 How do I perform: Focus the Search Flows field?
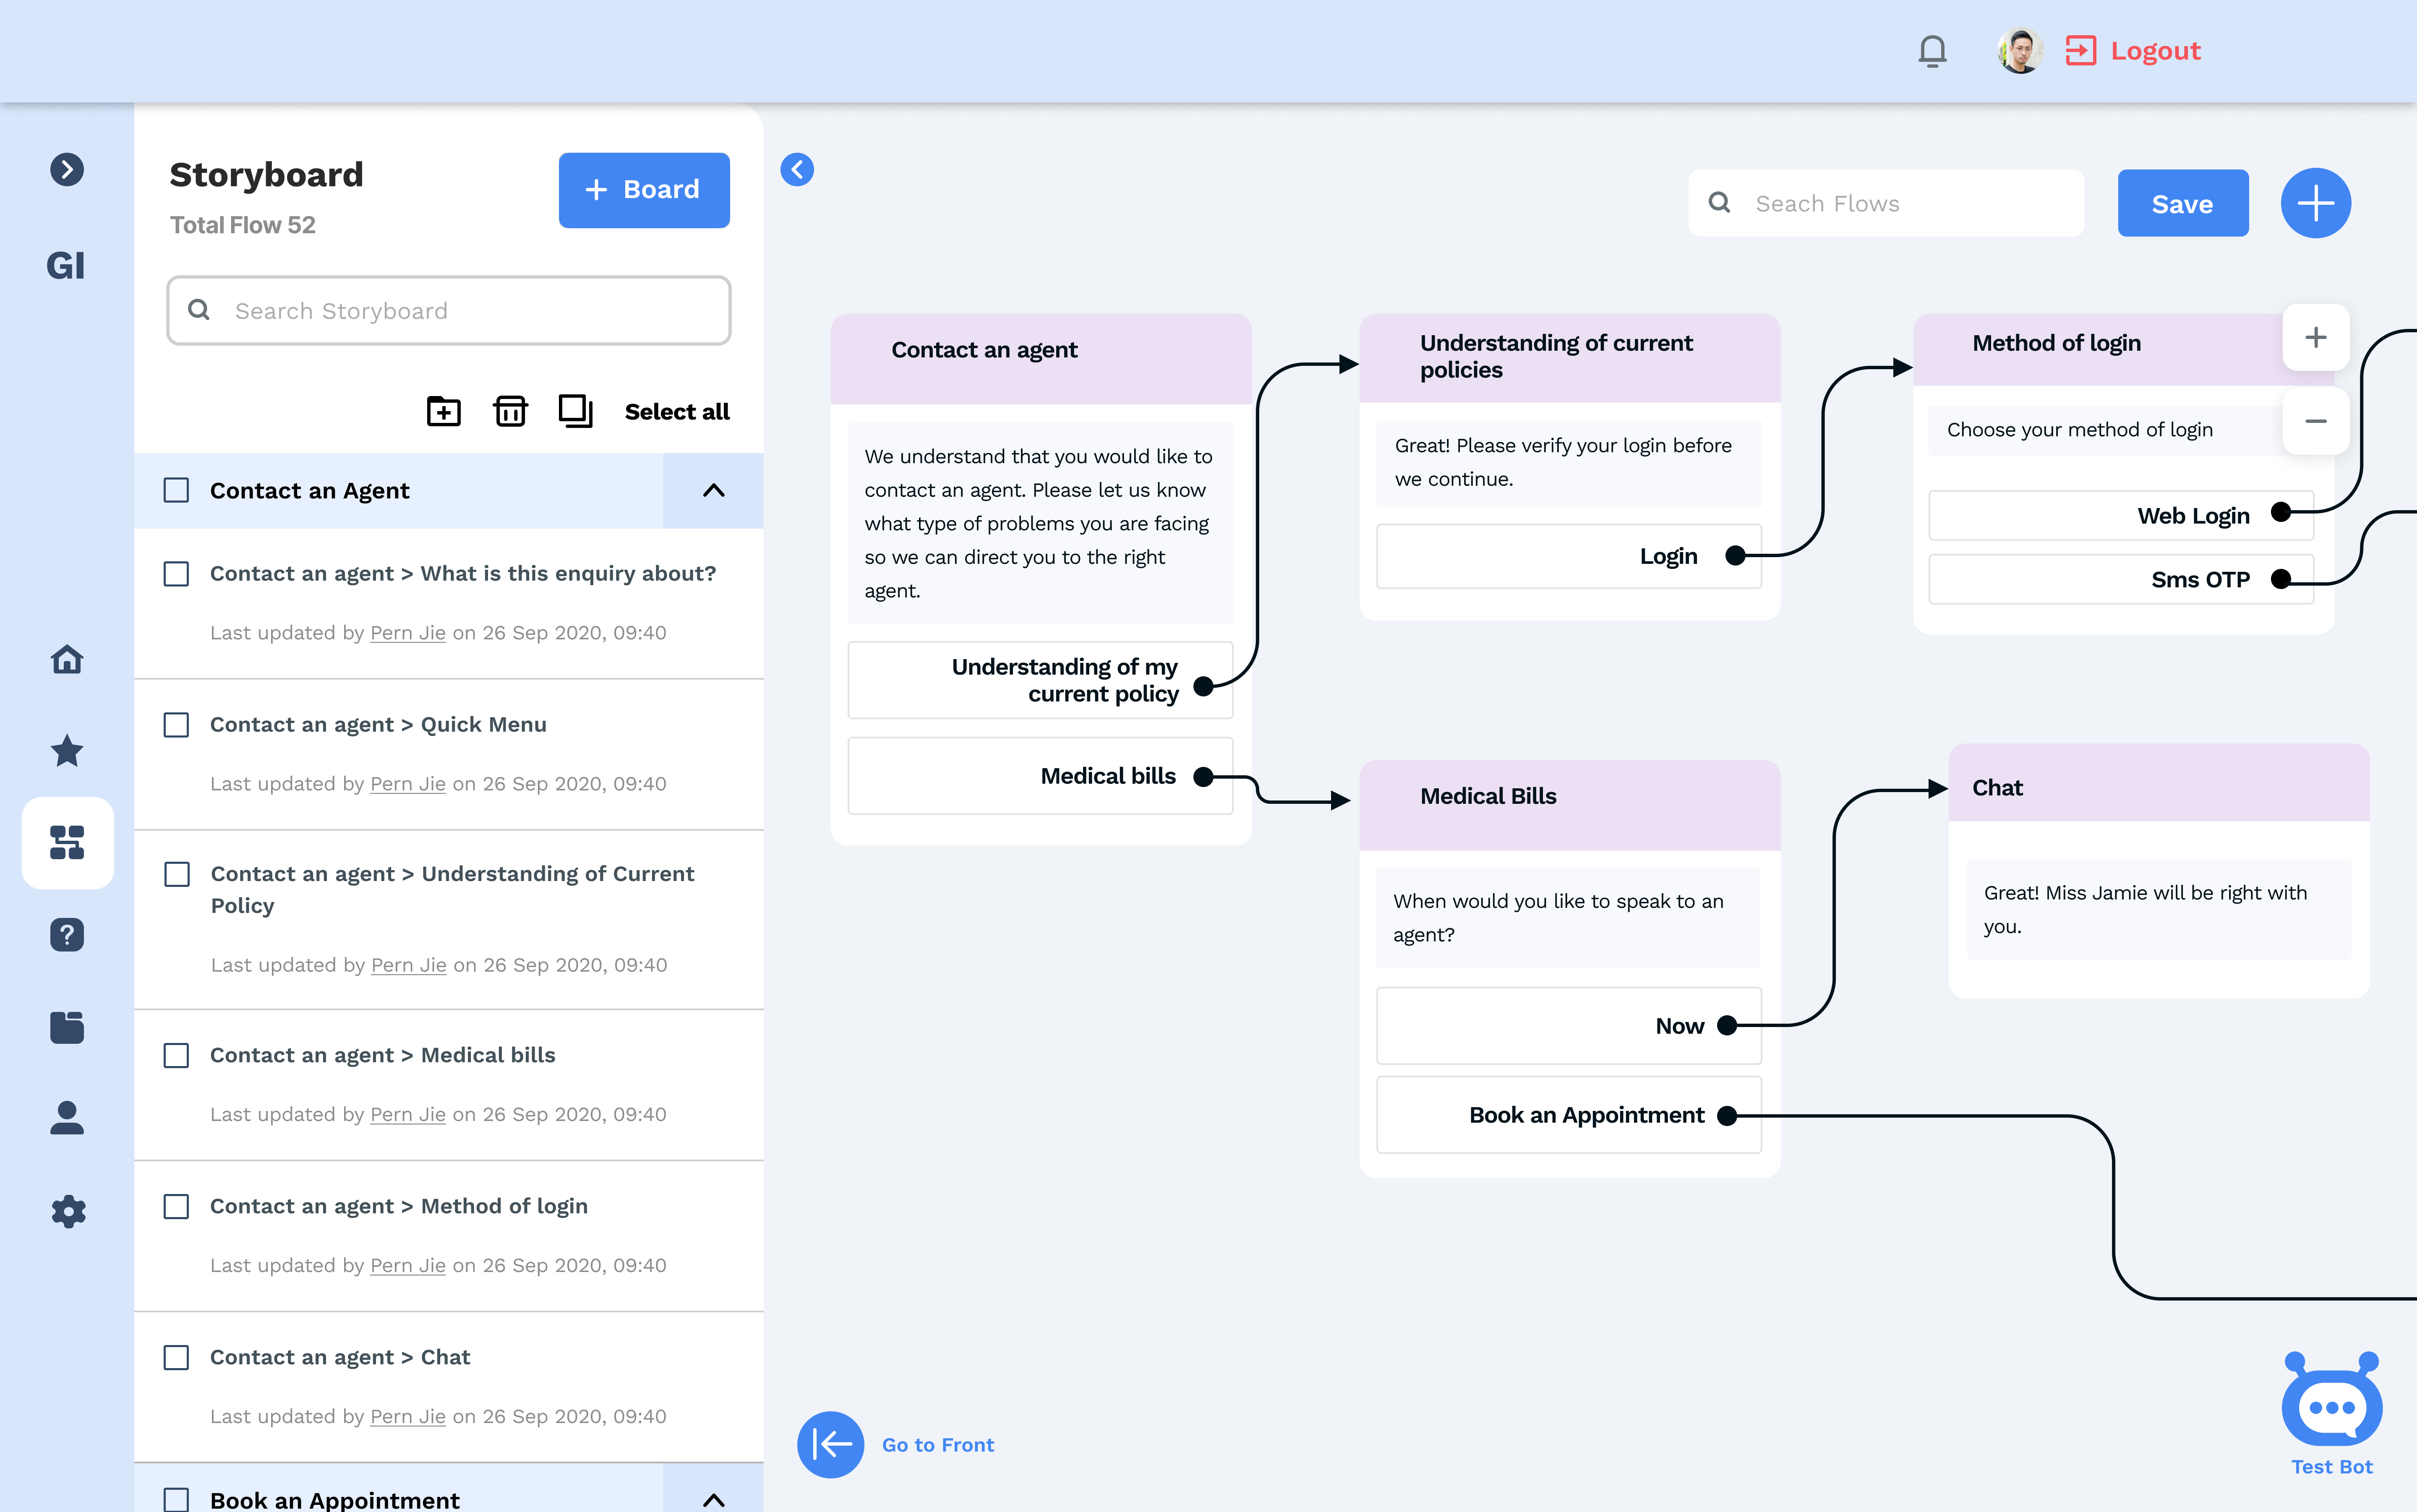tap(1886, 203)
